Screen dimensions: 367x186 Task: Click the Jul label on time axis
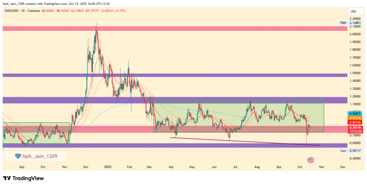235,167
